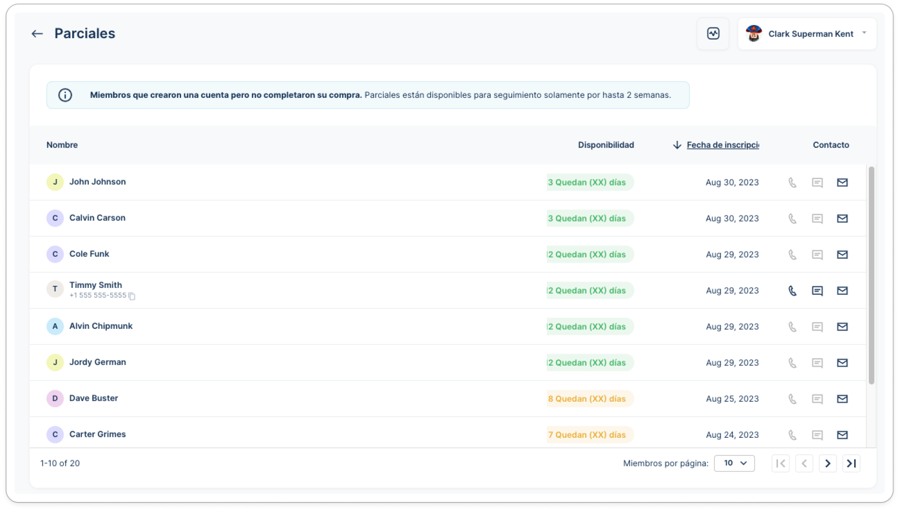
Task: Click Carter Grimes's availability badge
Action: pyautogui.click(x=590, y=435)
